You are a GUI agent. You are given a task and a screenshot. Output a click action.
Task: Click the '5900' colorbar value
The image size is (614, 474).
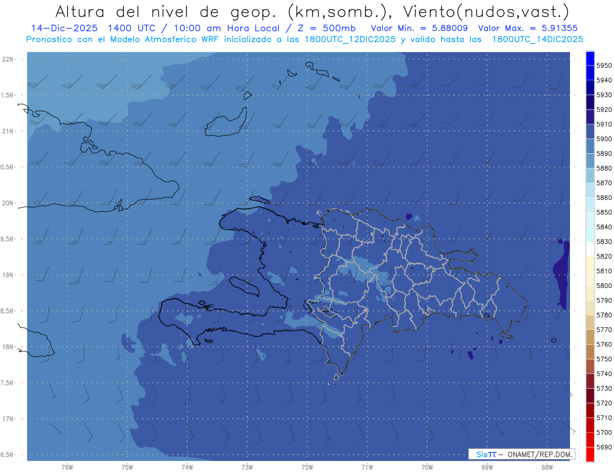(604, 139)
